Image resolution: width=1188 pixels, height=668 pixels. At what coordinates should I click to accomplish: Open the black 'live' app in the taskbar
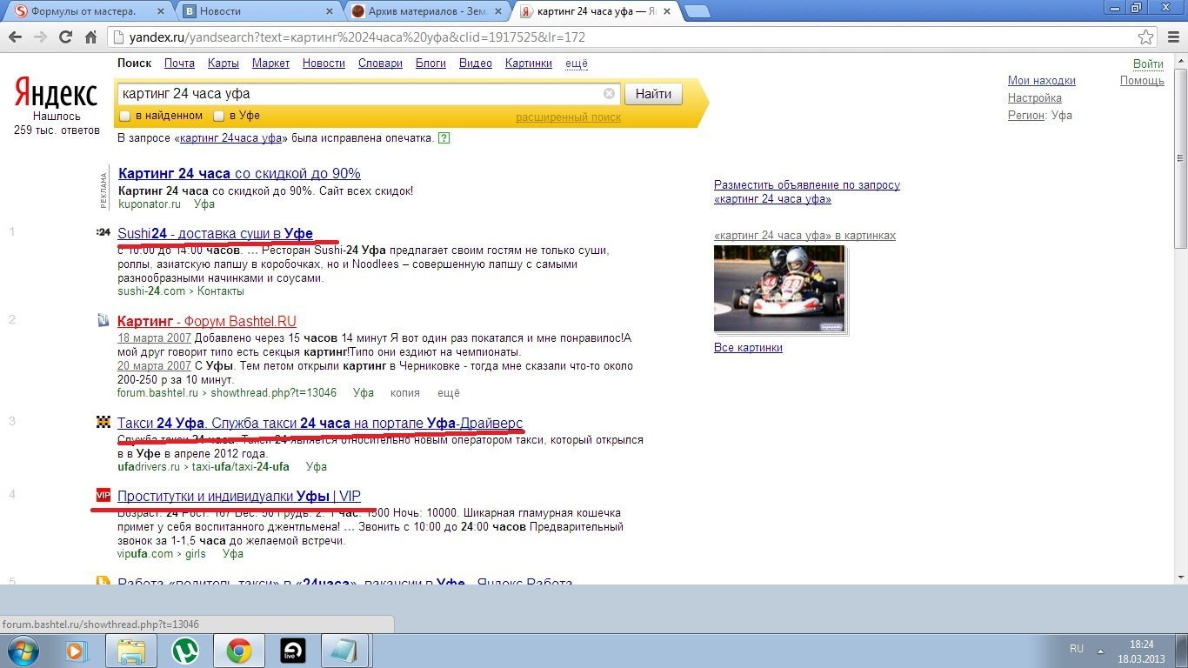click(293, 651)
